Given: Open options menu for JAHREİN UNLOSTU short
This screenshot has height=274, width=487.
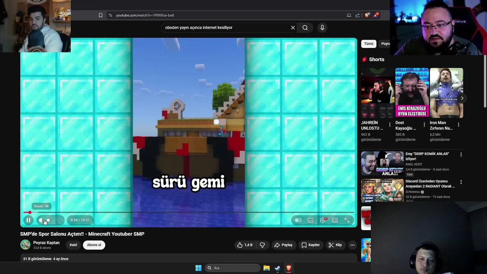Looking at the screenshot, I should pyautogui.click(x=390, y=125).
